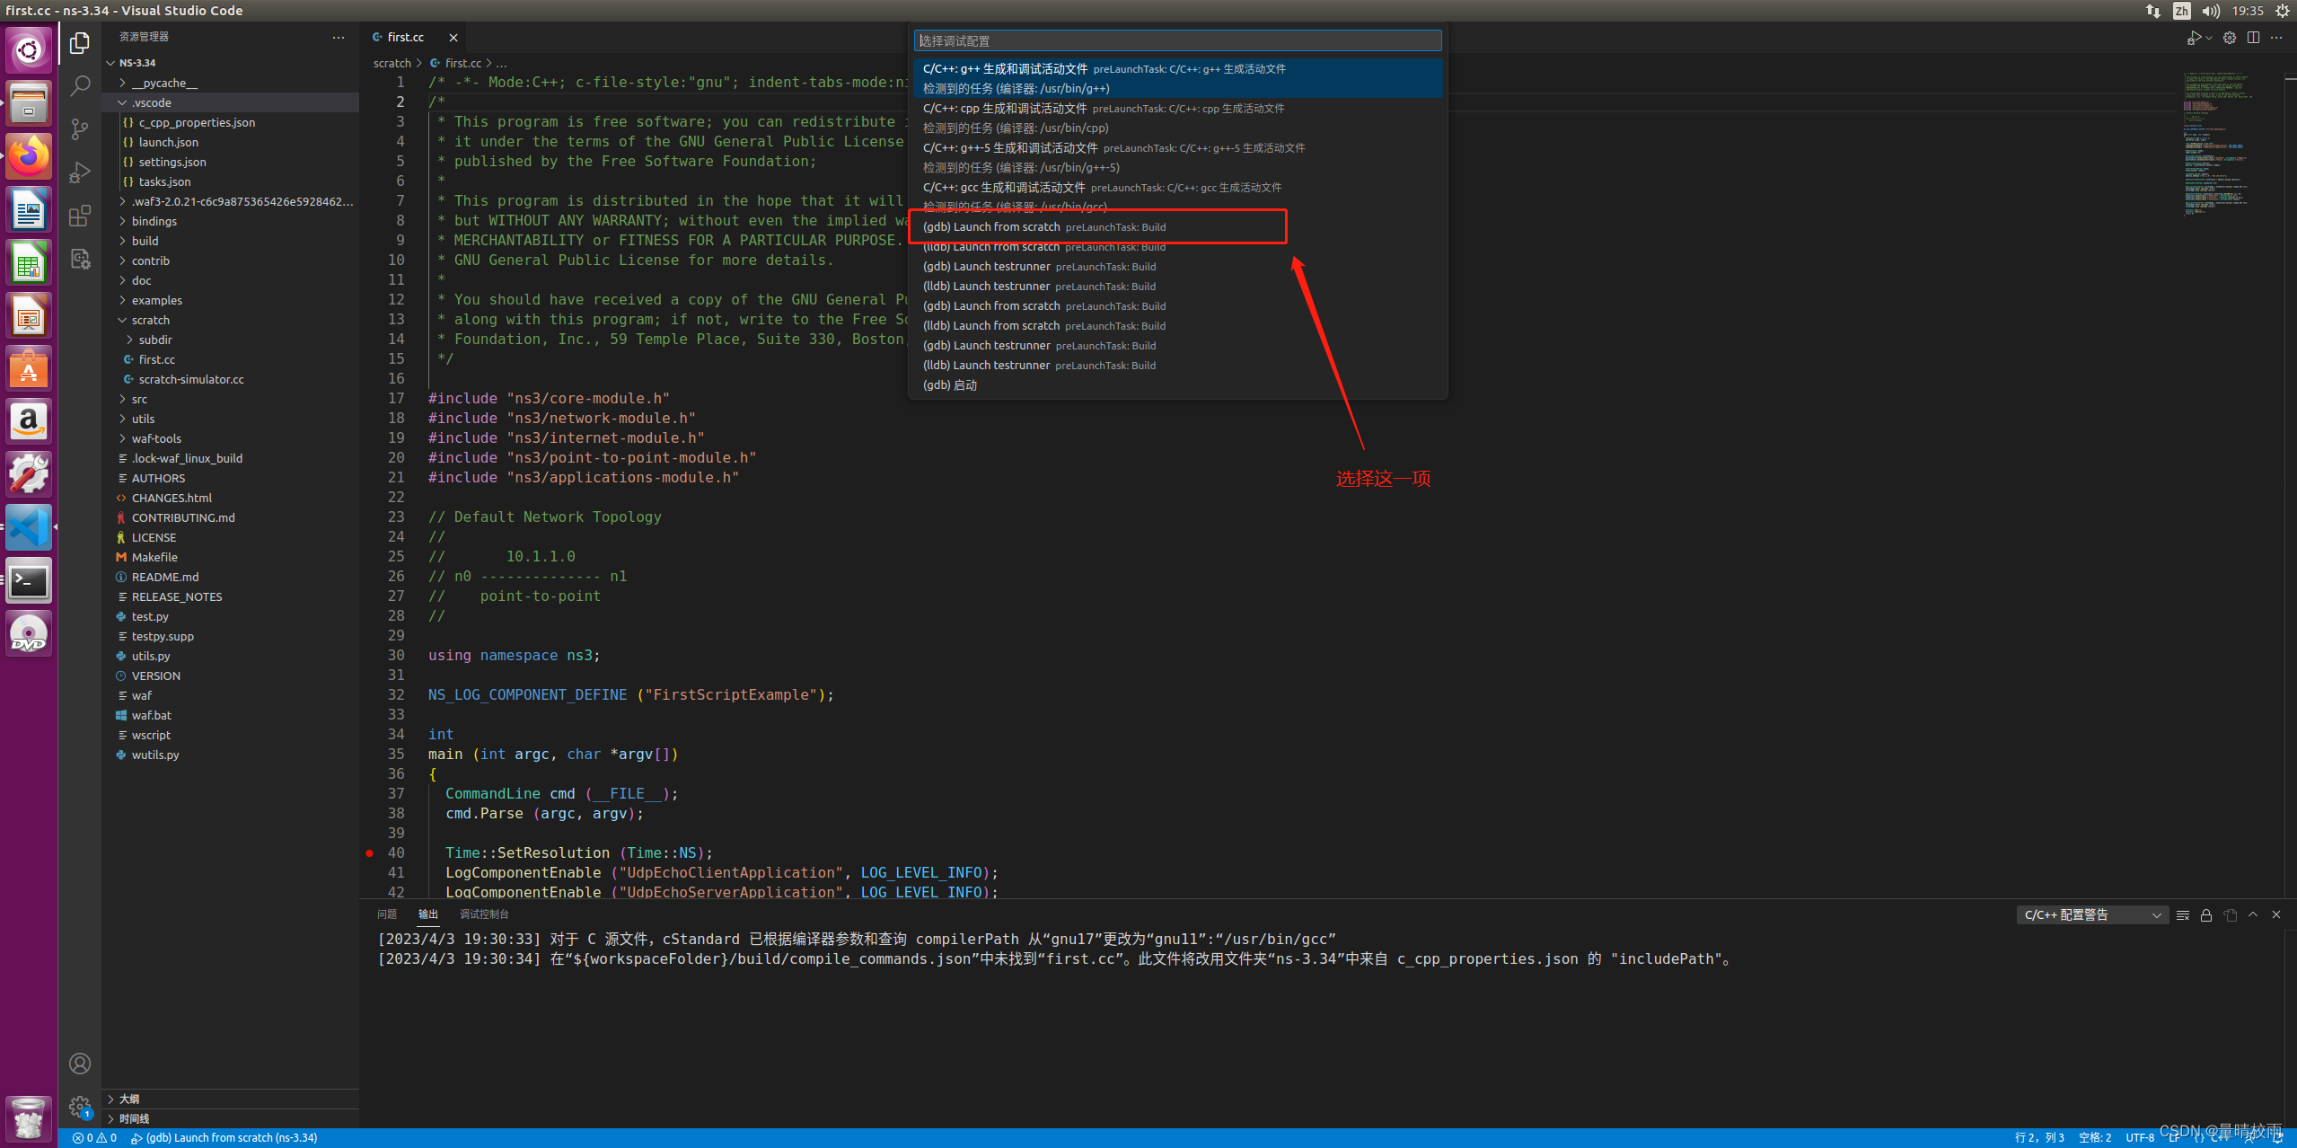
Task: Open the Manage gear in activity bar
Action: click(x=80, y=1107)
